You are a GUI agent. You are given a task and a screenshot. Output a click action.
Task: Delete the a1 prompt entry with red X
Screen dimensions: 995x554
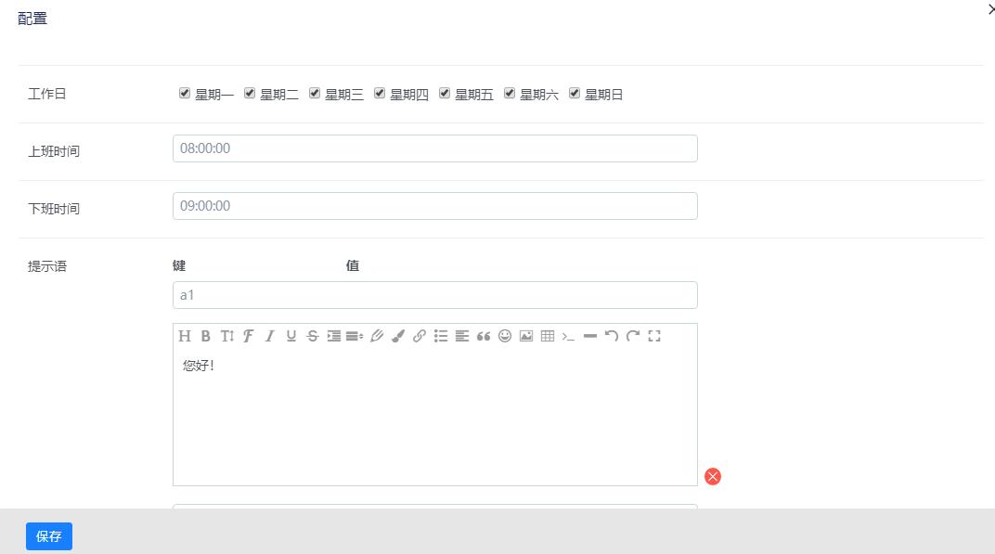click(x=713, y=476)
